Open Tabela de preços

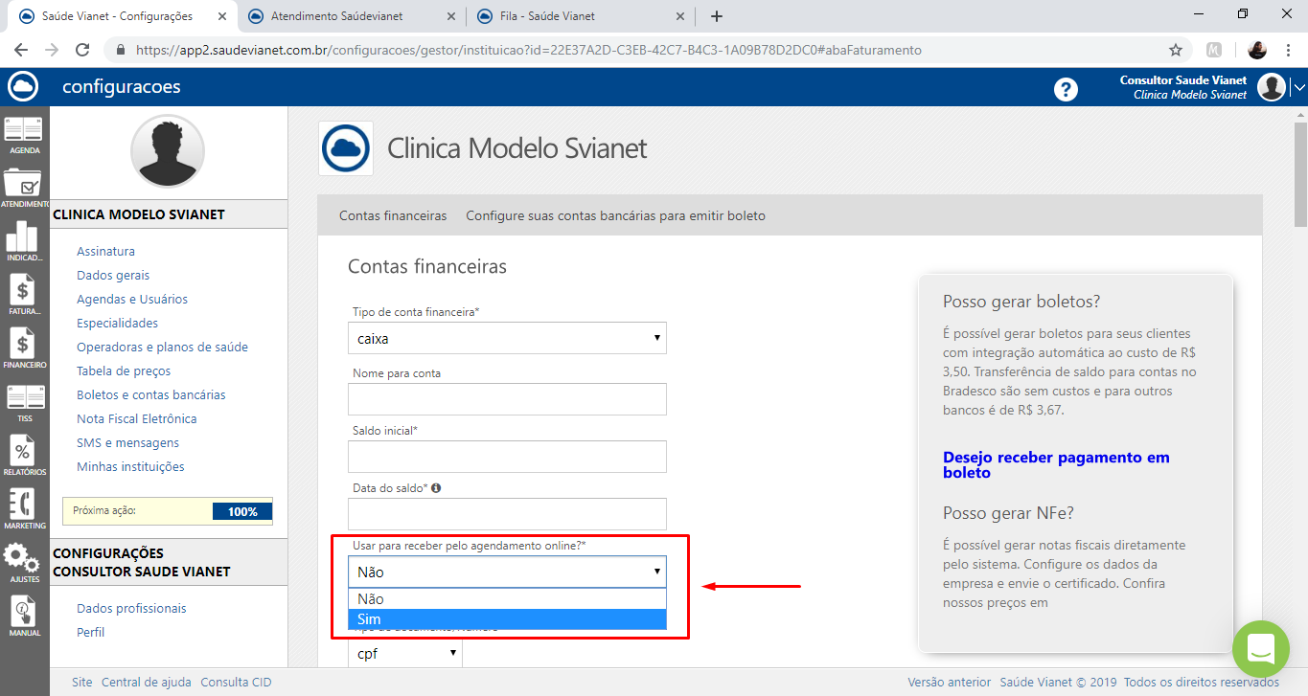tap(124, 370)
